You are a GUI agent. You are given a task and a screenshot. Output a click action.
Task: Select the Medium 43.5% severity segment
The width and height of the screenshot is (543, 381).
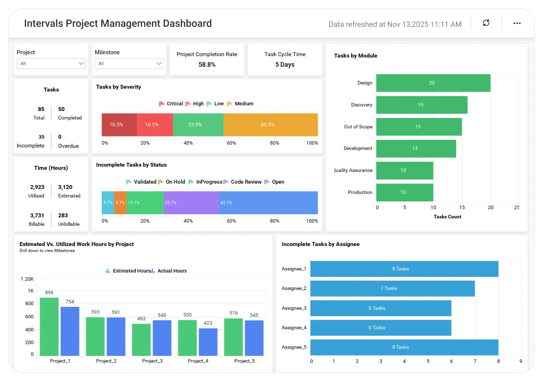tap(271, 125)
